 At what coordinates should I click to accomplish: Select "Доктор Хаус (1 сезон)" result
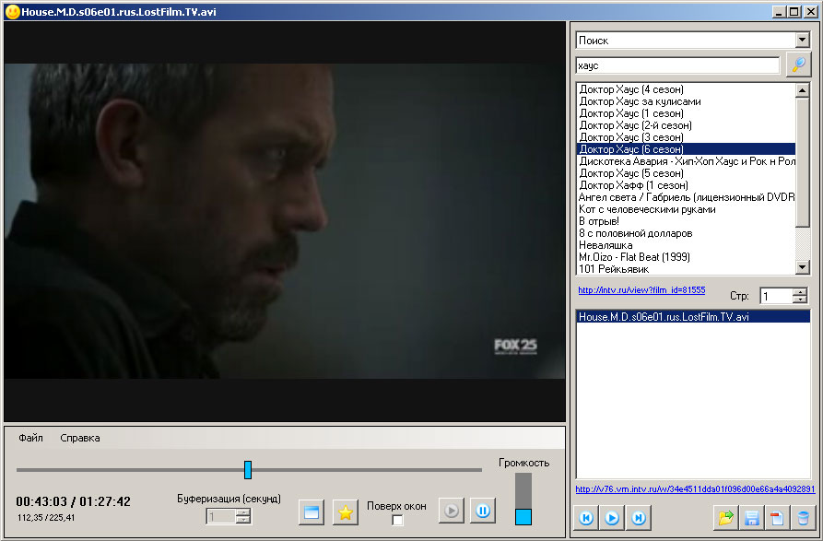click(686, 113)
